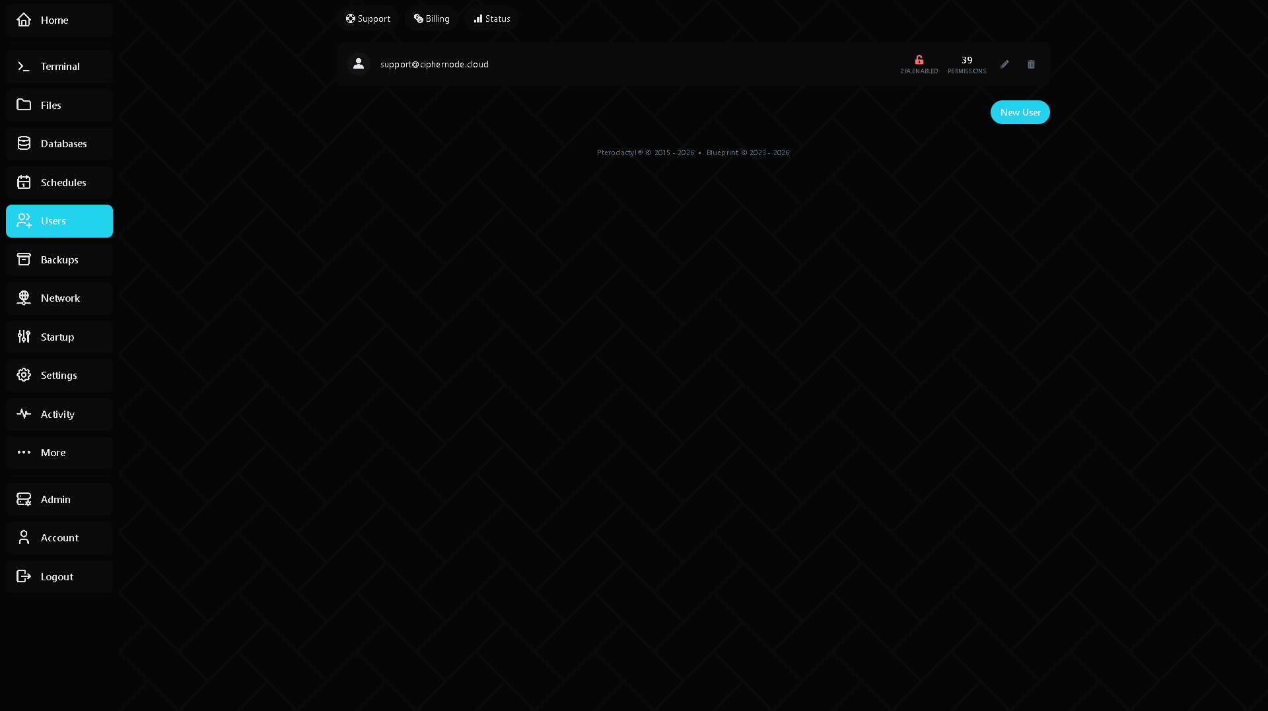The width and height of the screenshot is (1268, 711).
Task: Expand the More menu in sidebar
Action: point(59,452)
